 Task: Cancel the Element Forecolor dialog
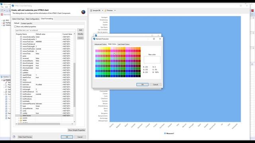click(x=155, y=85)
